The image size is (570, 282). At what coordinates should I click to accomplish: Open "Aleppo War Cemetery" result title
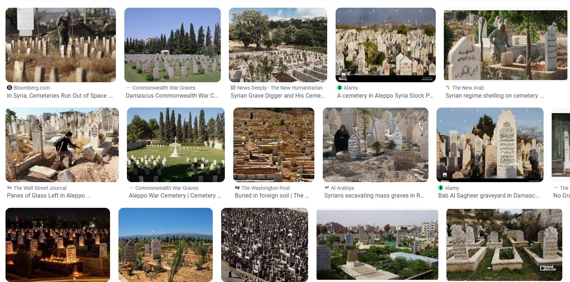[175, 196]
